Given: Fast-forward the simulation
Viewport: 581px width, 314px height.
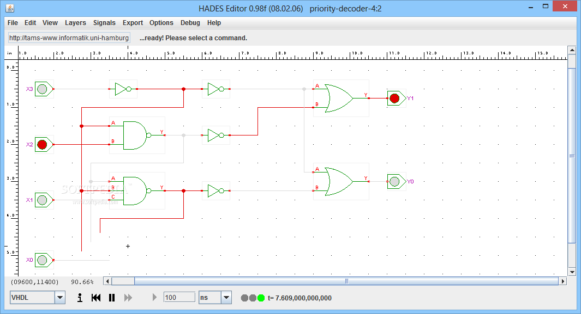Looking at the screenshot, I should [x=128, y=297].
